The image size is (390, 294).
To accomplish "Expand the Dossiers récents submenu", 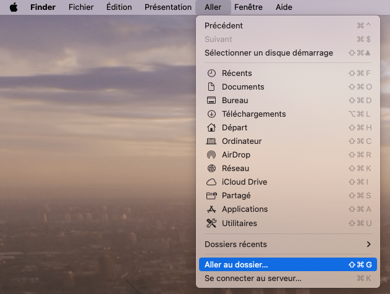I will point(288,244).
